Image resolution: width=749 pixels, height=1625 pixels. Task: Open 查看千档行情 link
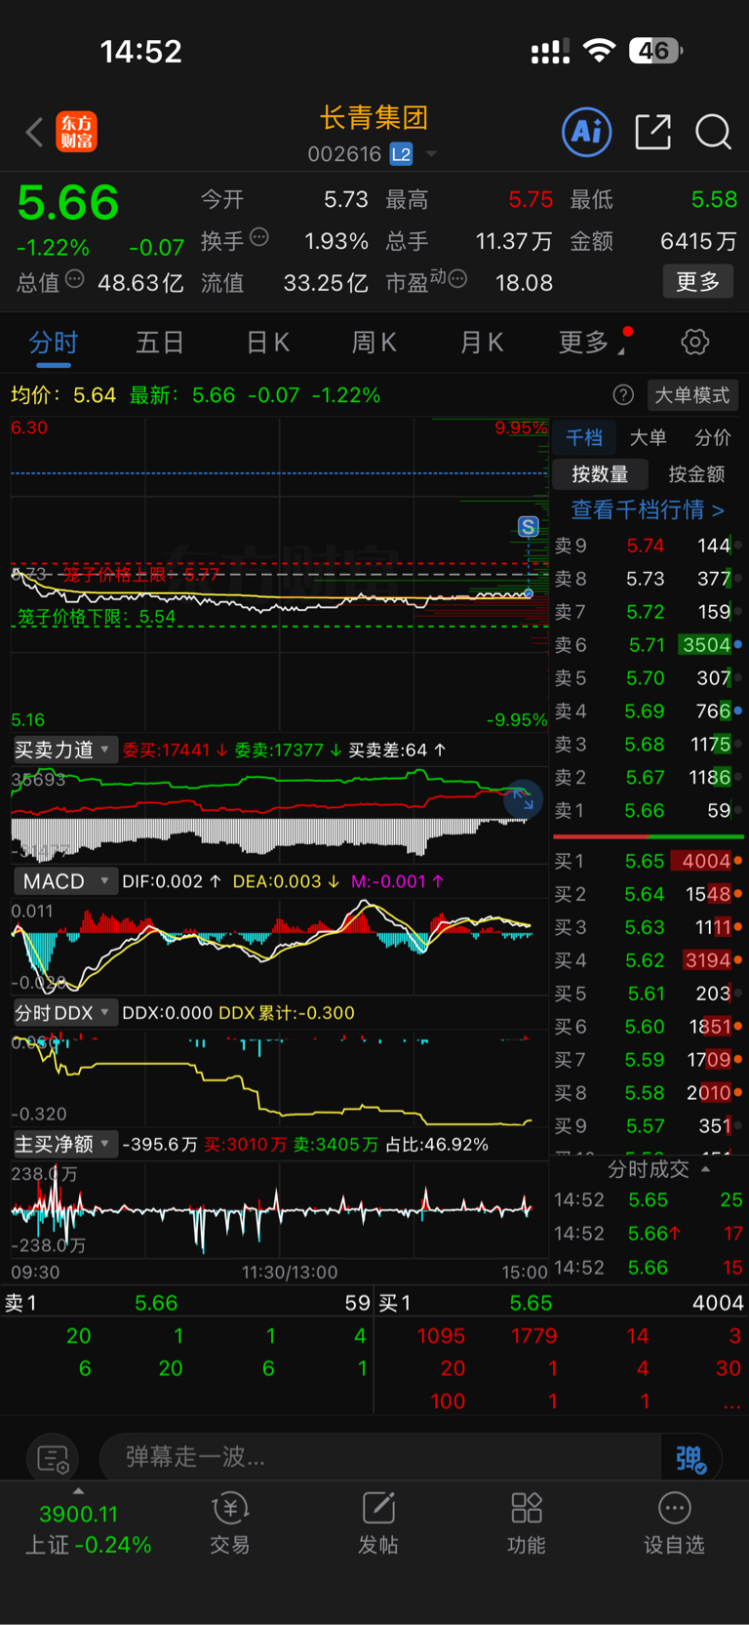648,509
